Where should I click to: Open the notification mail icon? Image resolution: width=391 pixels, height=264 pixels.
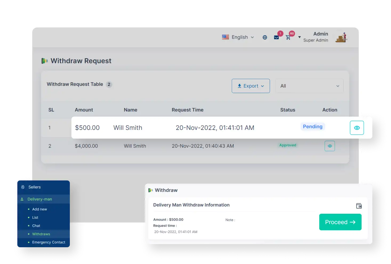pos(276,37)
